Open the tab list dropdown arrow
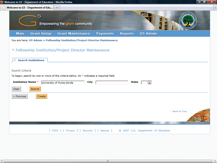Image resolution: width=217 pixels, height=163 pixels. [x=215, y=7]
